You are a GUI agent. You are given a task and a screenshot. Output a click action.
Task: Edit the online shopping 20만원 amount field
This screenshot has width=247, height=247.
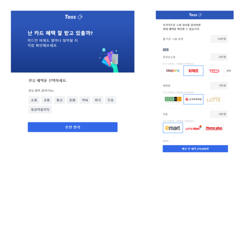[x=219, y=57]
